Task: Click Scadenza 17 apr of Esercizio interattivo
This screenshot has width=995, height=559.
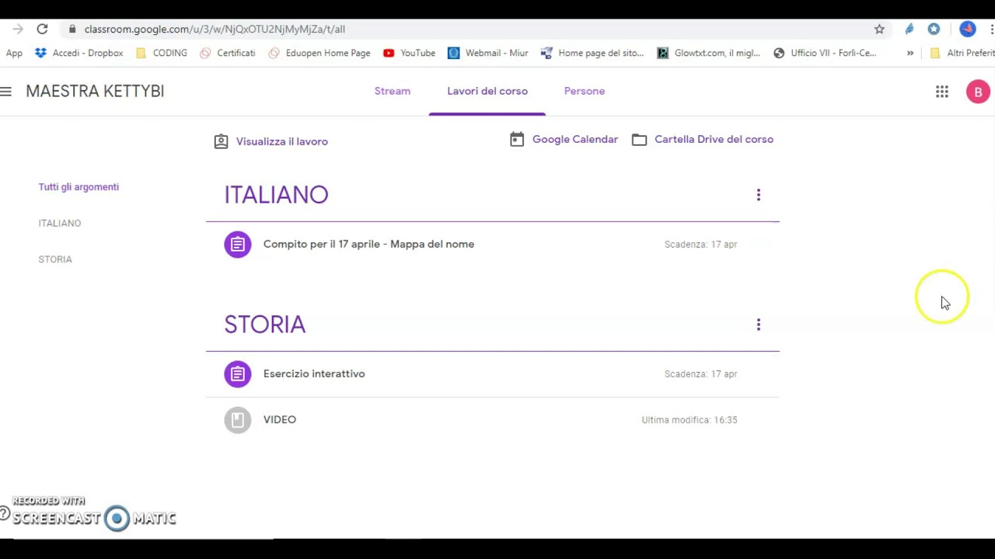Action: pyautogui.click(x=700, y=374)
